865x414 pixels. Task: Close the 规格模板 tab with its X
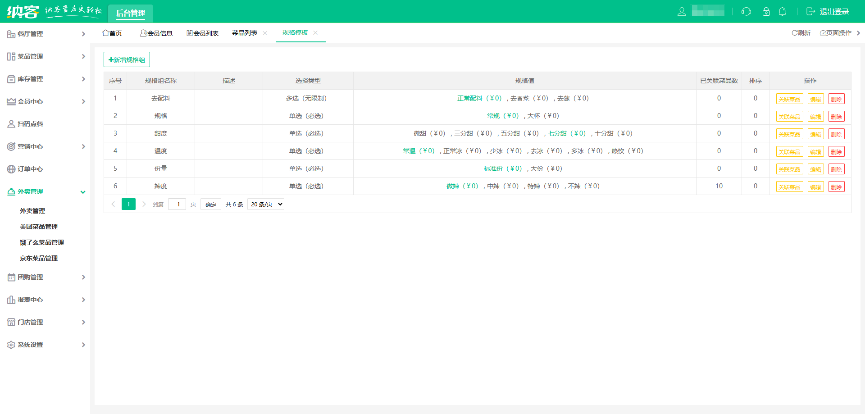coord(315,33)
